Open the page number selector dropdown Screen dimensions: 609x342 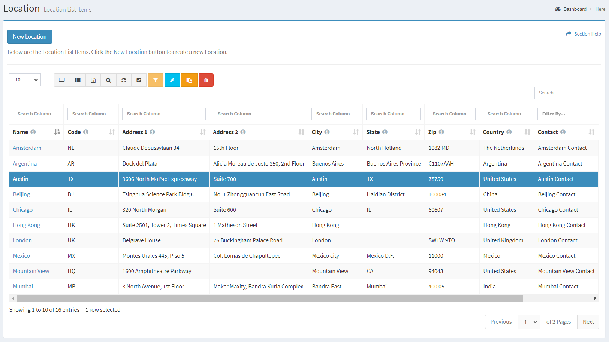pyautogui.click(x=529, y=321)
